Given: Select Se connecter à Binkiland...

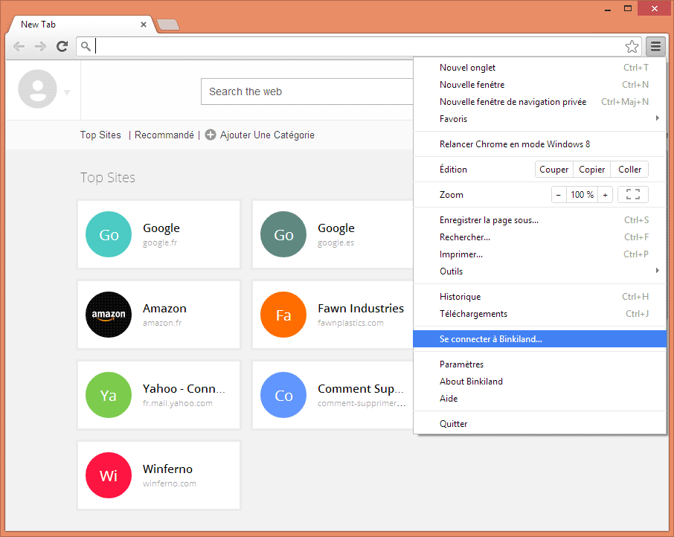Looking at the screenshot, I should click(x=540, y=339).
